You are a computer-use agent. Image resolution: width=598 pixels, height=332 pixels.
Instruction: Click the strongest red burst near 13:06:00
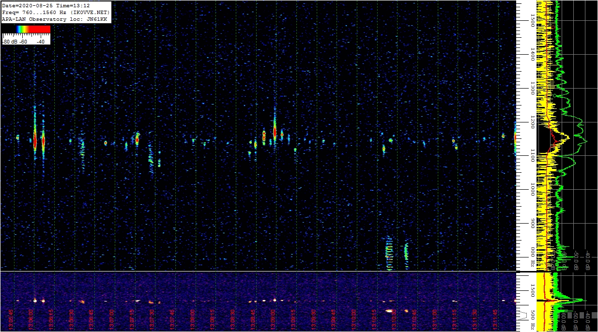click(35, 141)
